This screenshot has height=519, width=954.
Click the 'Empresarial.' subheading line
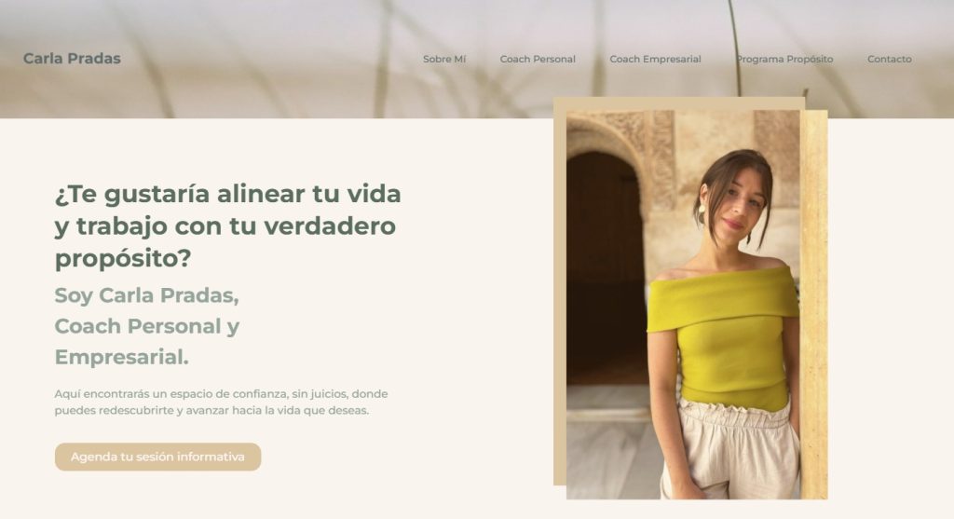pyautogui.click(x=122, y=357)
